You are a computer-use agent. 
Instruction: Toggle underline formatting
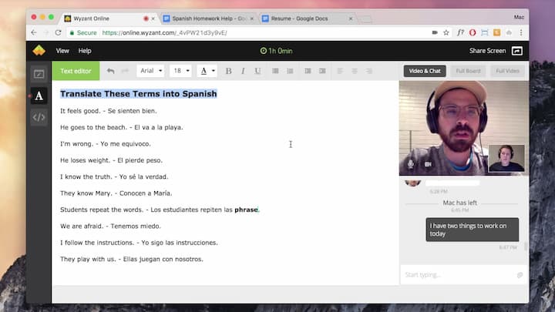[x=257, y=71]
